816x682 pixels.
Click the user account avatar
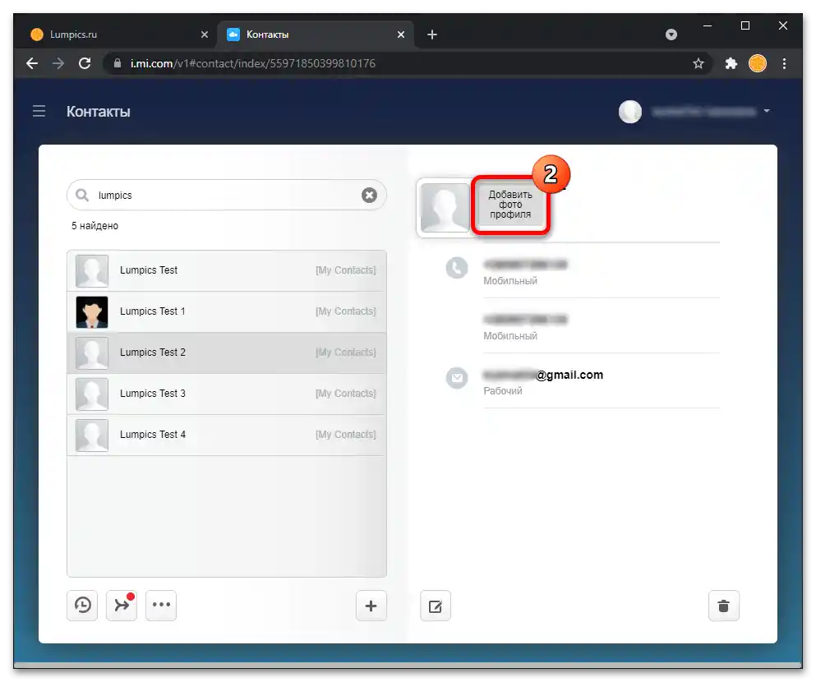[629, 111]
